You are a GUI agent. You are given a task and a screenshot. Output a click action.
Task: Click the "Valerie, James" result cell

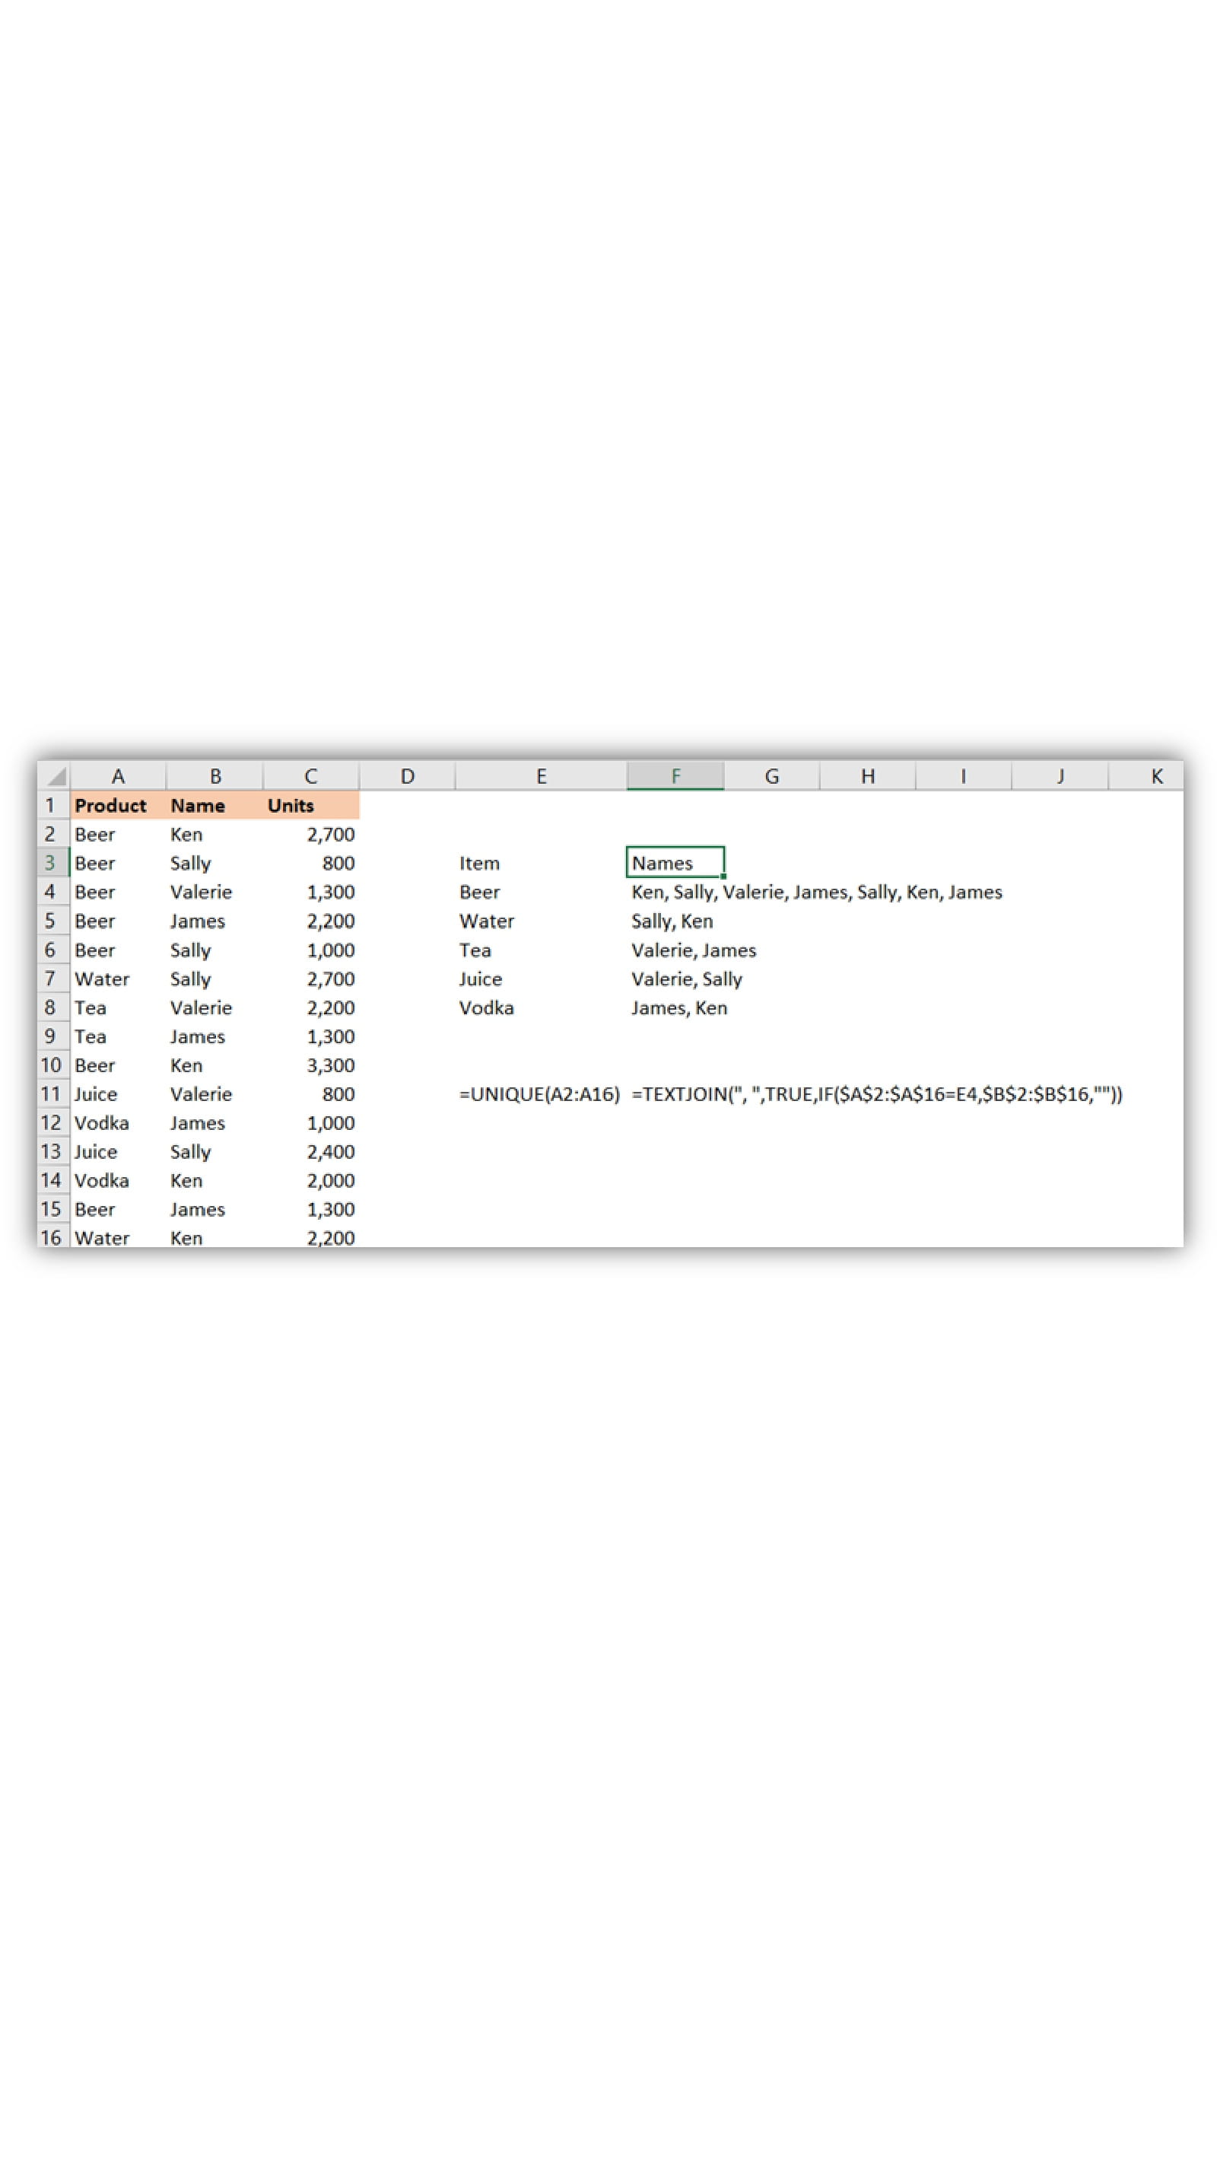coord(693,950)
